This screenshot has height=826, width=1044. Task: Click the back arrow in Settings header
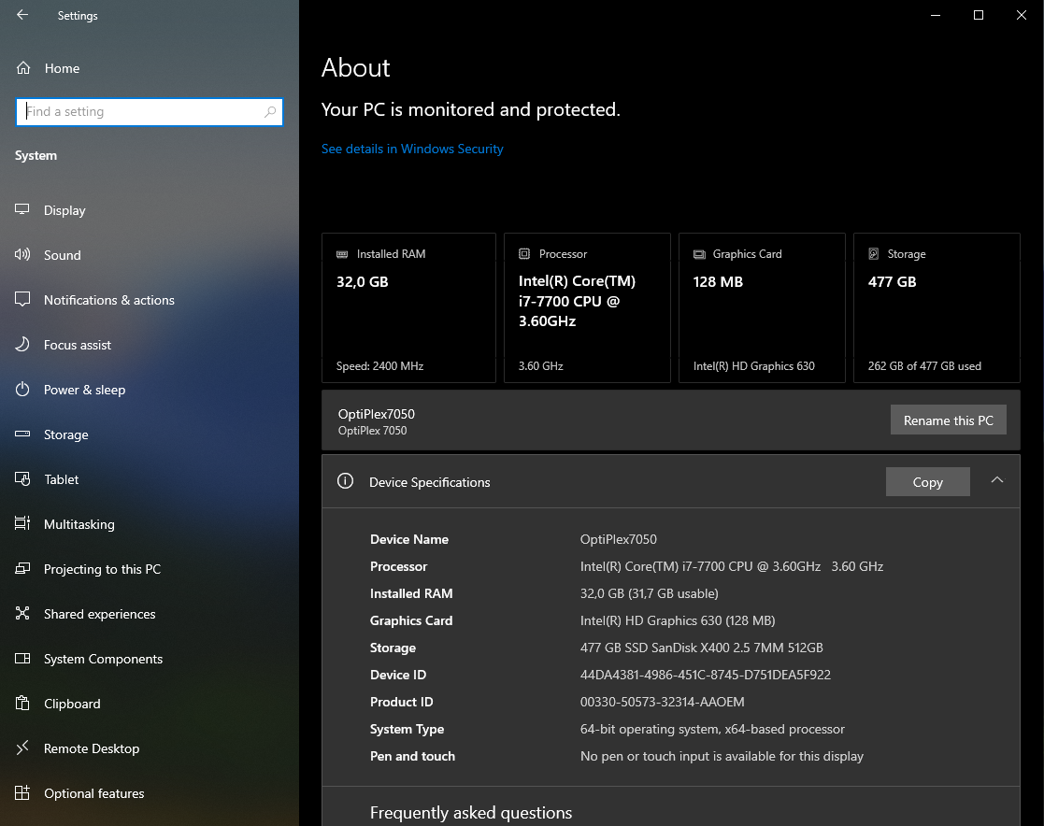tap(22, 15)
